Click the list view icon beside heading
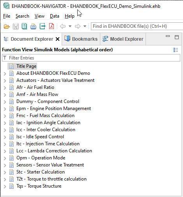Image resolution: width=183 pixels, height=197 pixels. pos(176,50)
